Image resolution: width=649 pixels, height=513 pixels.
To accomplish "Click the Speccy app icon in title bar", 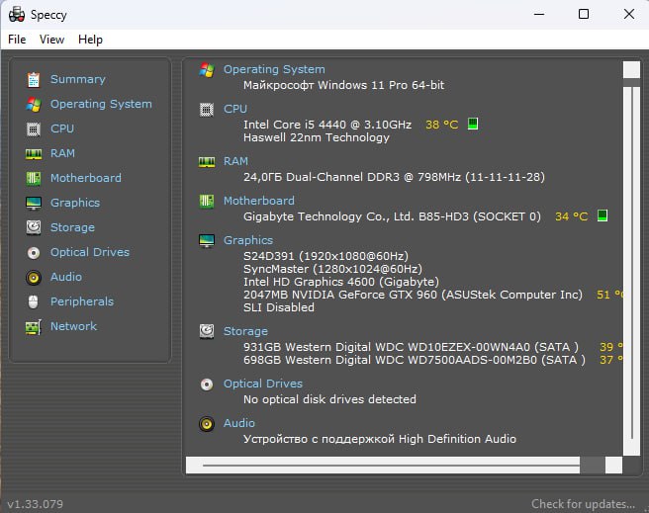I will pos(17,15).
